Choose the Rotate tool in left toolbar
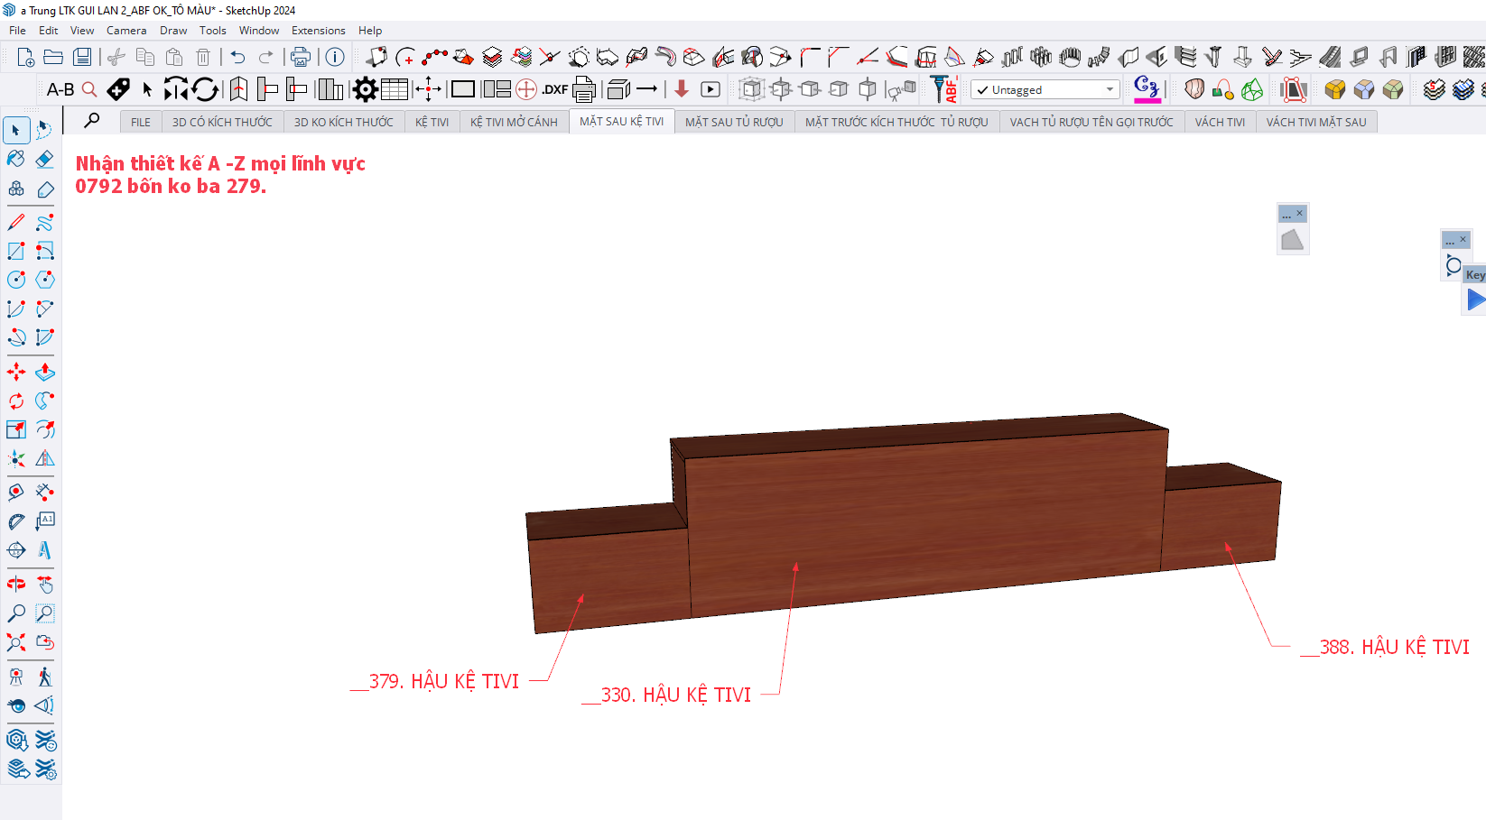This screenshot has height=820, width=1486. pyautogui.click(x=16, y=401)
